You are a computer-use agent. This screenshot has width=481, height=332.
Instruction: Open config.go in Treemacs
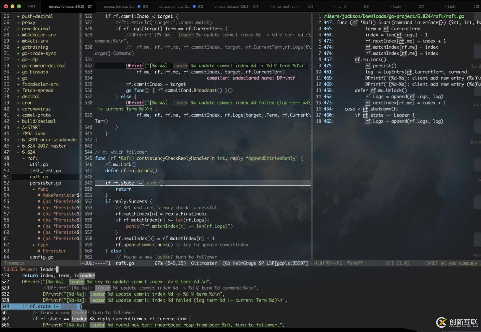[42, 257]
